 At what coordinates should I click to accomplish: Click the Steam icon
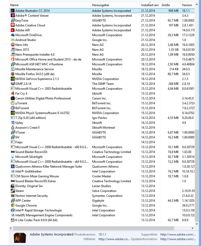coord(13,191)
